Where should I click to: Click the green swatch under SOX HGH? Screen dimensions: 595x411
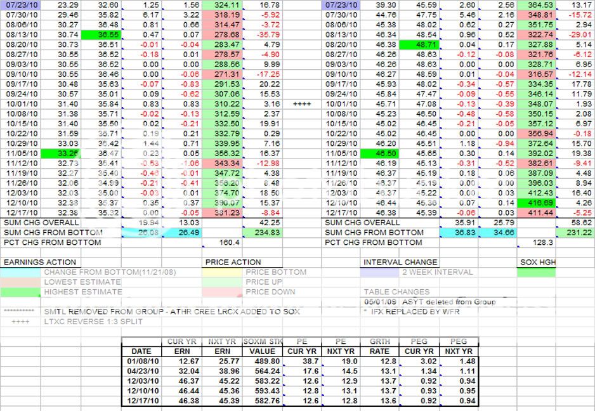537,272
